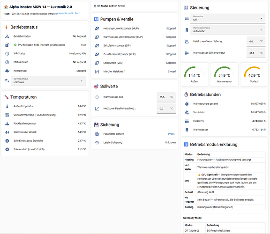
Task: Click the Heizkurven-Verschiebung value field
Action: (x=256, y=41)
